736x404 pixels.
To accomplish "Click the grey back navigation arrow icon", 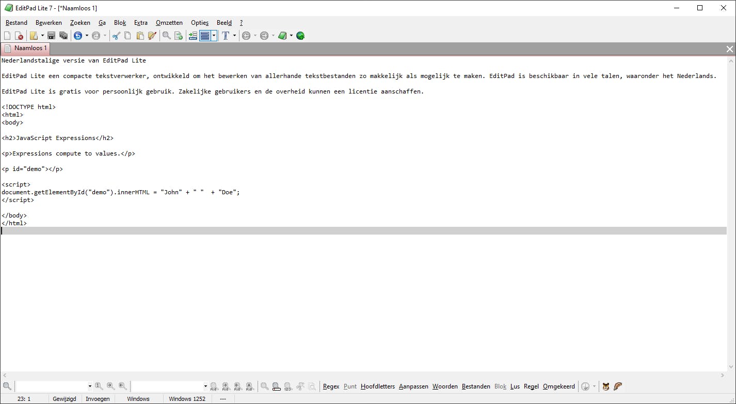I will 246,36.
